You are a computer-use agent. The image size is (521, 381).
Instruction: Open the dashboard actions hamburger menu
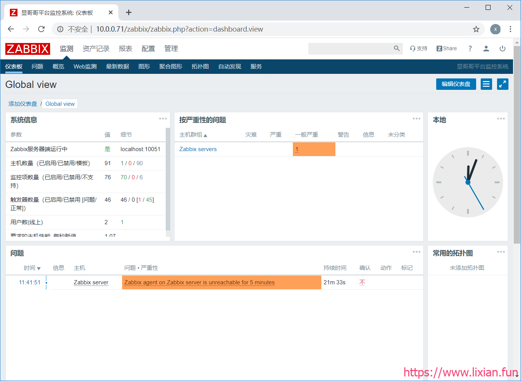(x=486, y=84)
